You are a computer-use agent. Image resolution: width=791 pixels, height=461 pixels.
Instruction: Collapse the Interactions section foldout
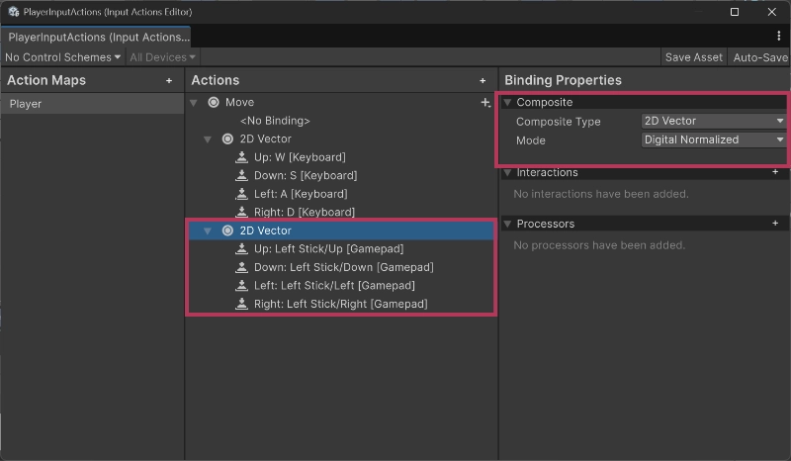507,173
